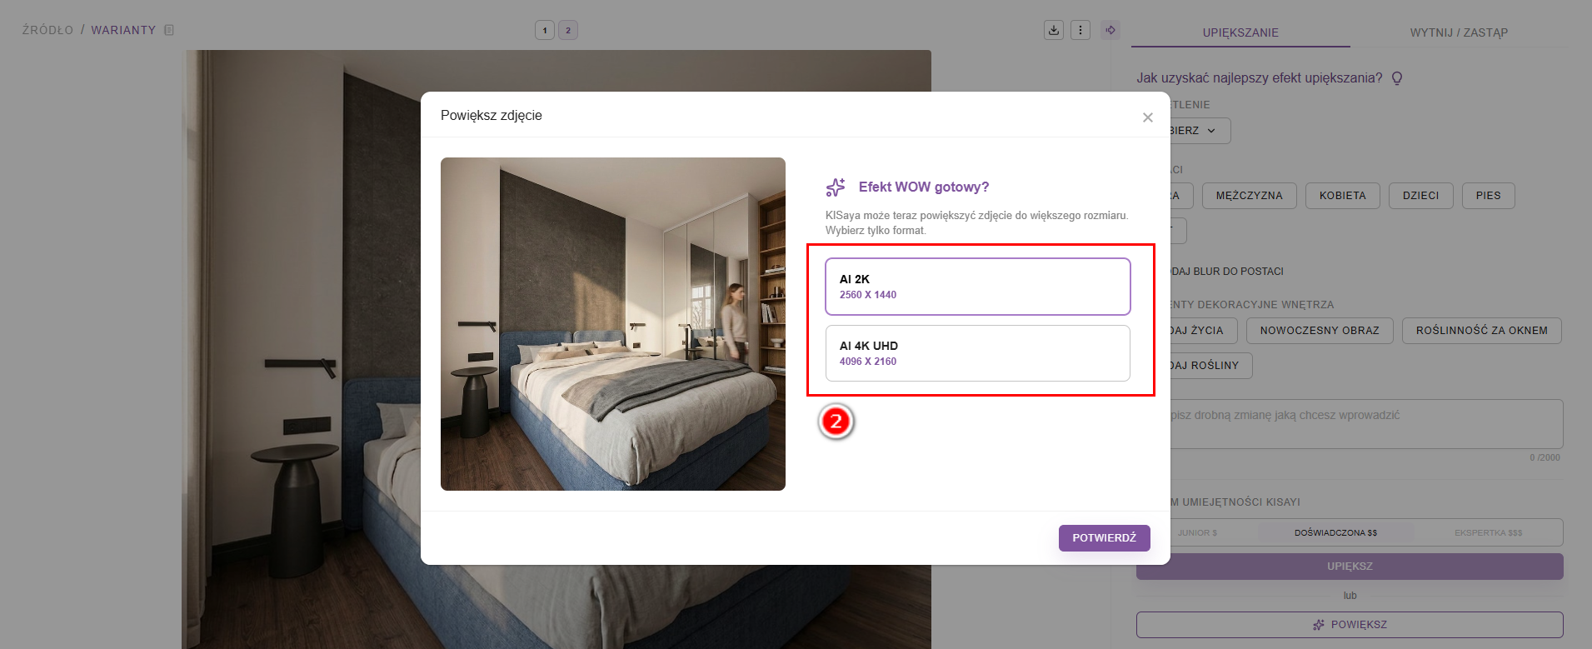Click the download image icon
Viewport: 1592px width, 649px height.
[x=1054, y=30]
